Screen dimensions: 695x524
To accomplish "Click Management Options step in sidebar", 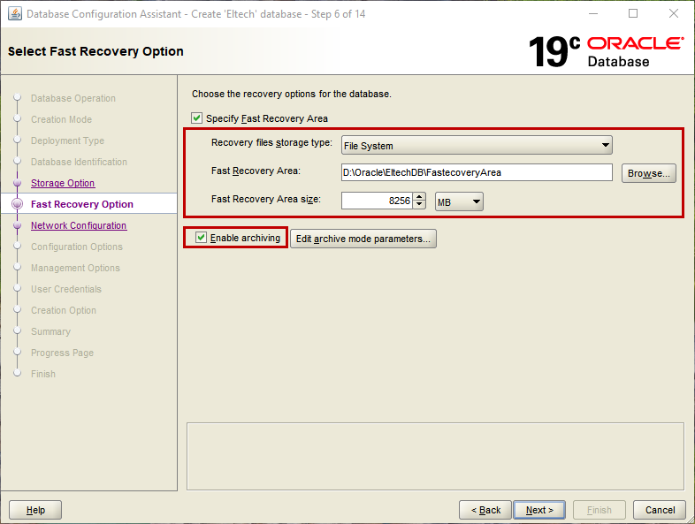I will tap(75, 268).
